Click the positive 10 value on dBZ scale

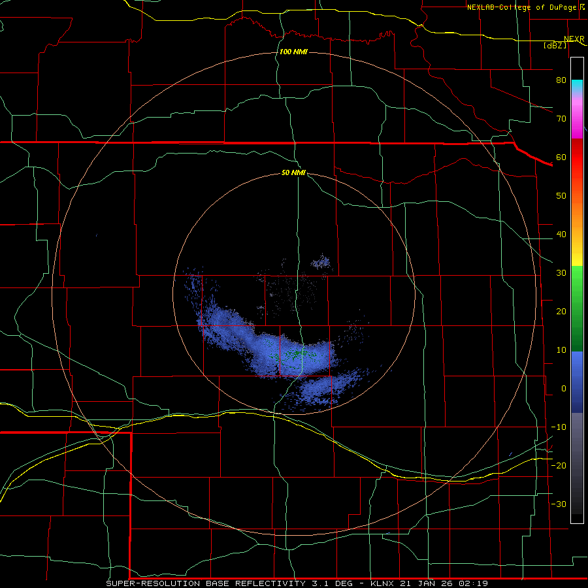[x=561, y=350]
